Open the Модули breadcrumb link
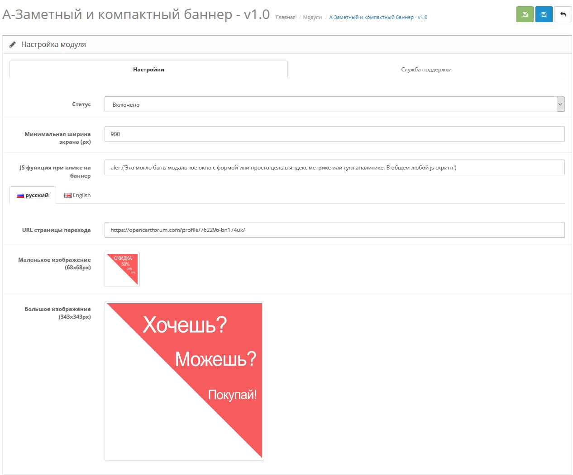This screenshot has height=475, width=573. click(x=312, y=17)
